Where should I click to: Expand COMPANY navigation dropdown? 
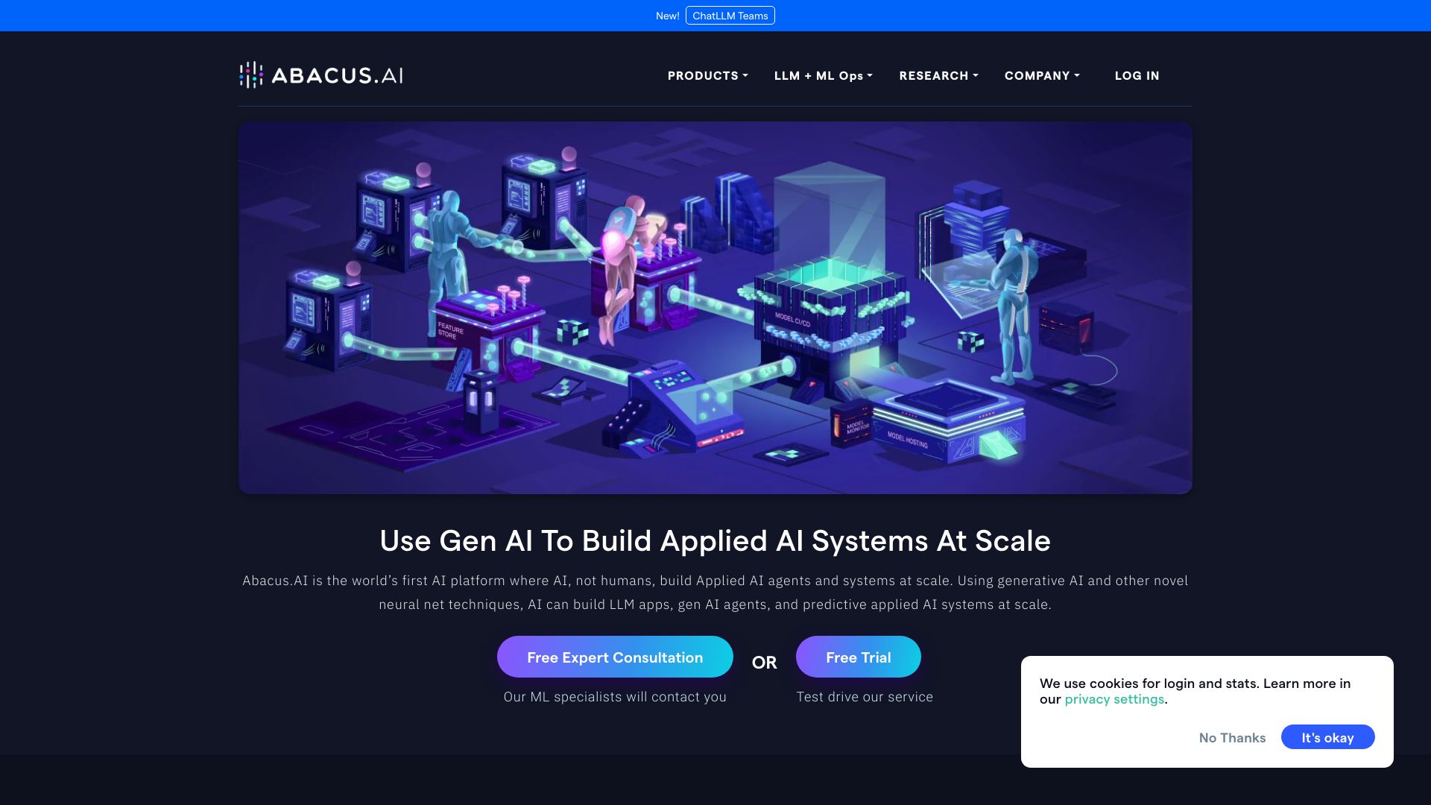[x=1042, y=76]
